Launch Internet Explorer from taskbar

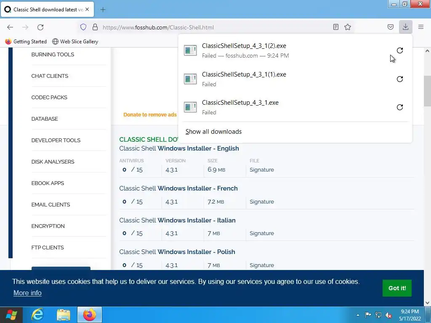[x=37, y=315]
